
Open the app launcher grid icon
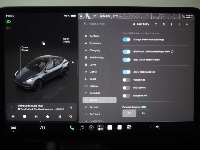pyautogui.click(x=100, y=127)
